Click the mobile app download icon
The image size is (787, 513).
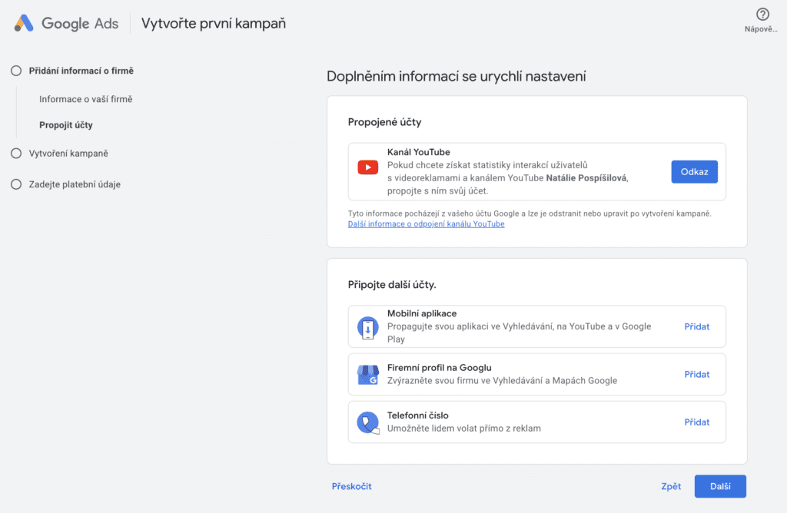[367, 328]
